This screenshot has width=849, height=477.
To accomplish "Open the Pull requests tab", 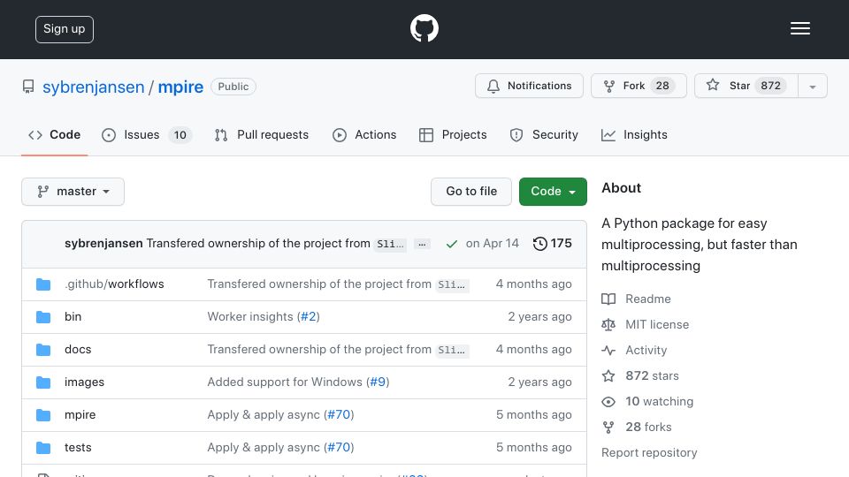I will (262, 134).
